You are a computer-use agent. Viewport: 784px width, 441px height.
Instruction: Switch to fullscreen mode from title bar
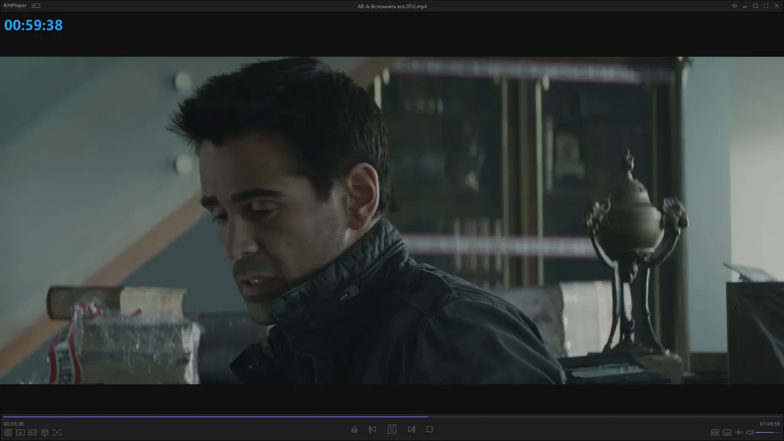tap(766, 6)
